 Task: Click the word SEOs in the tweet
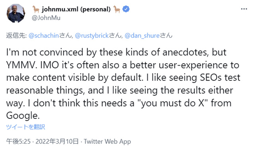[x=211, y=77]
